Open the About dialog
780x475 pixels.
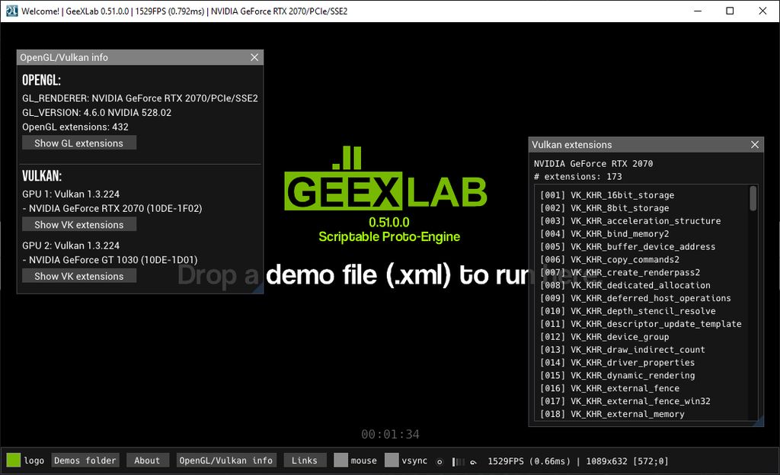click(x=147, y=460)
